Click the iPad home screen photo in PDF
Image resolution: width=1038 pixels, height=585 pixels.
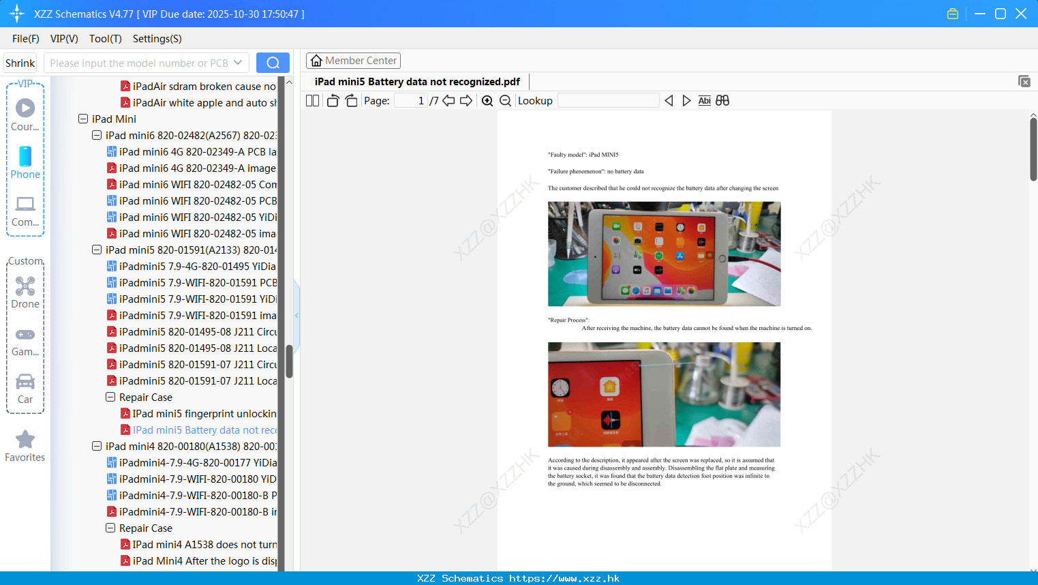click(x=665, y=254)
